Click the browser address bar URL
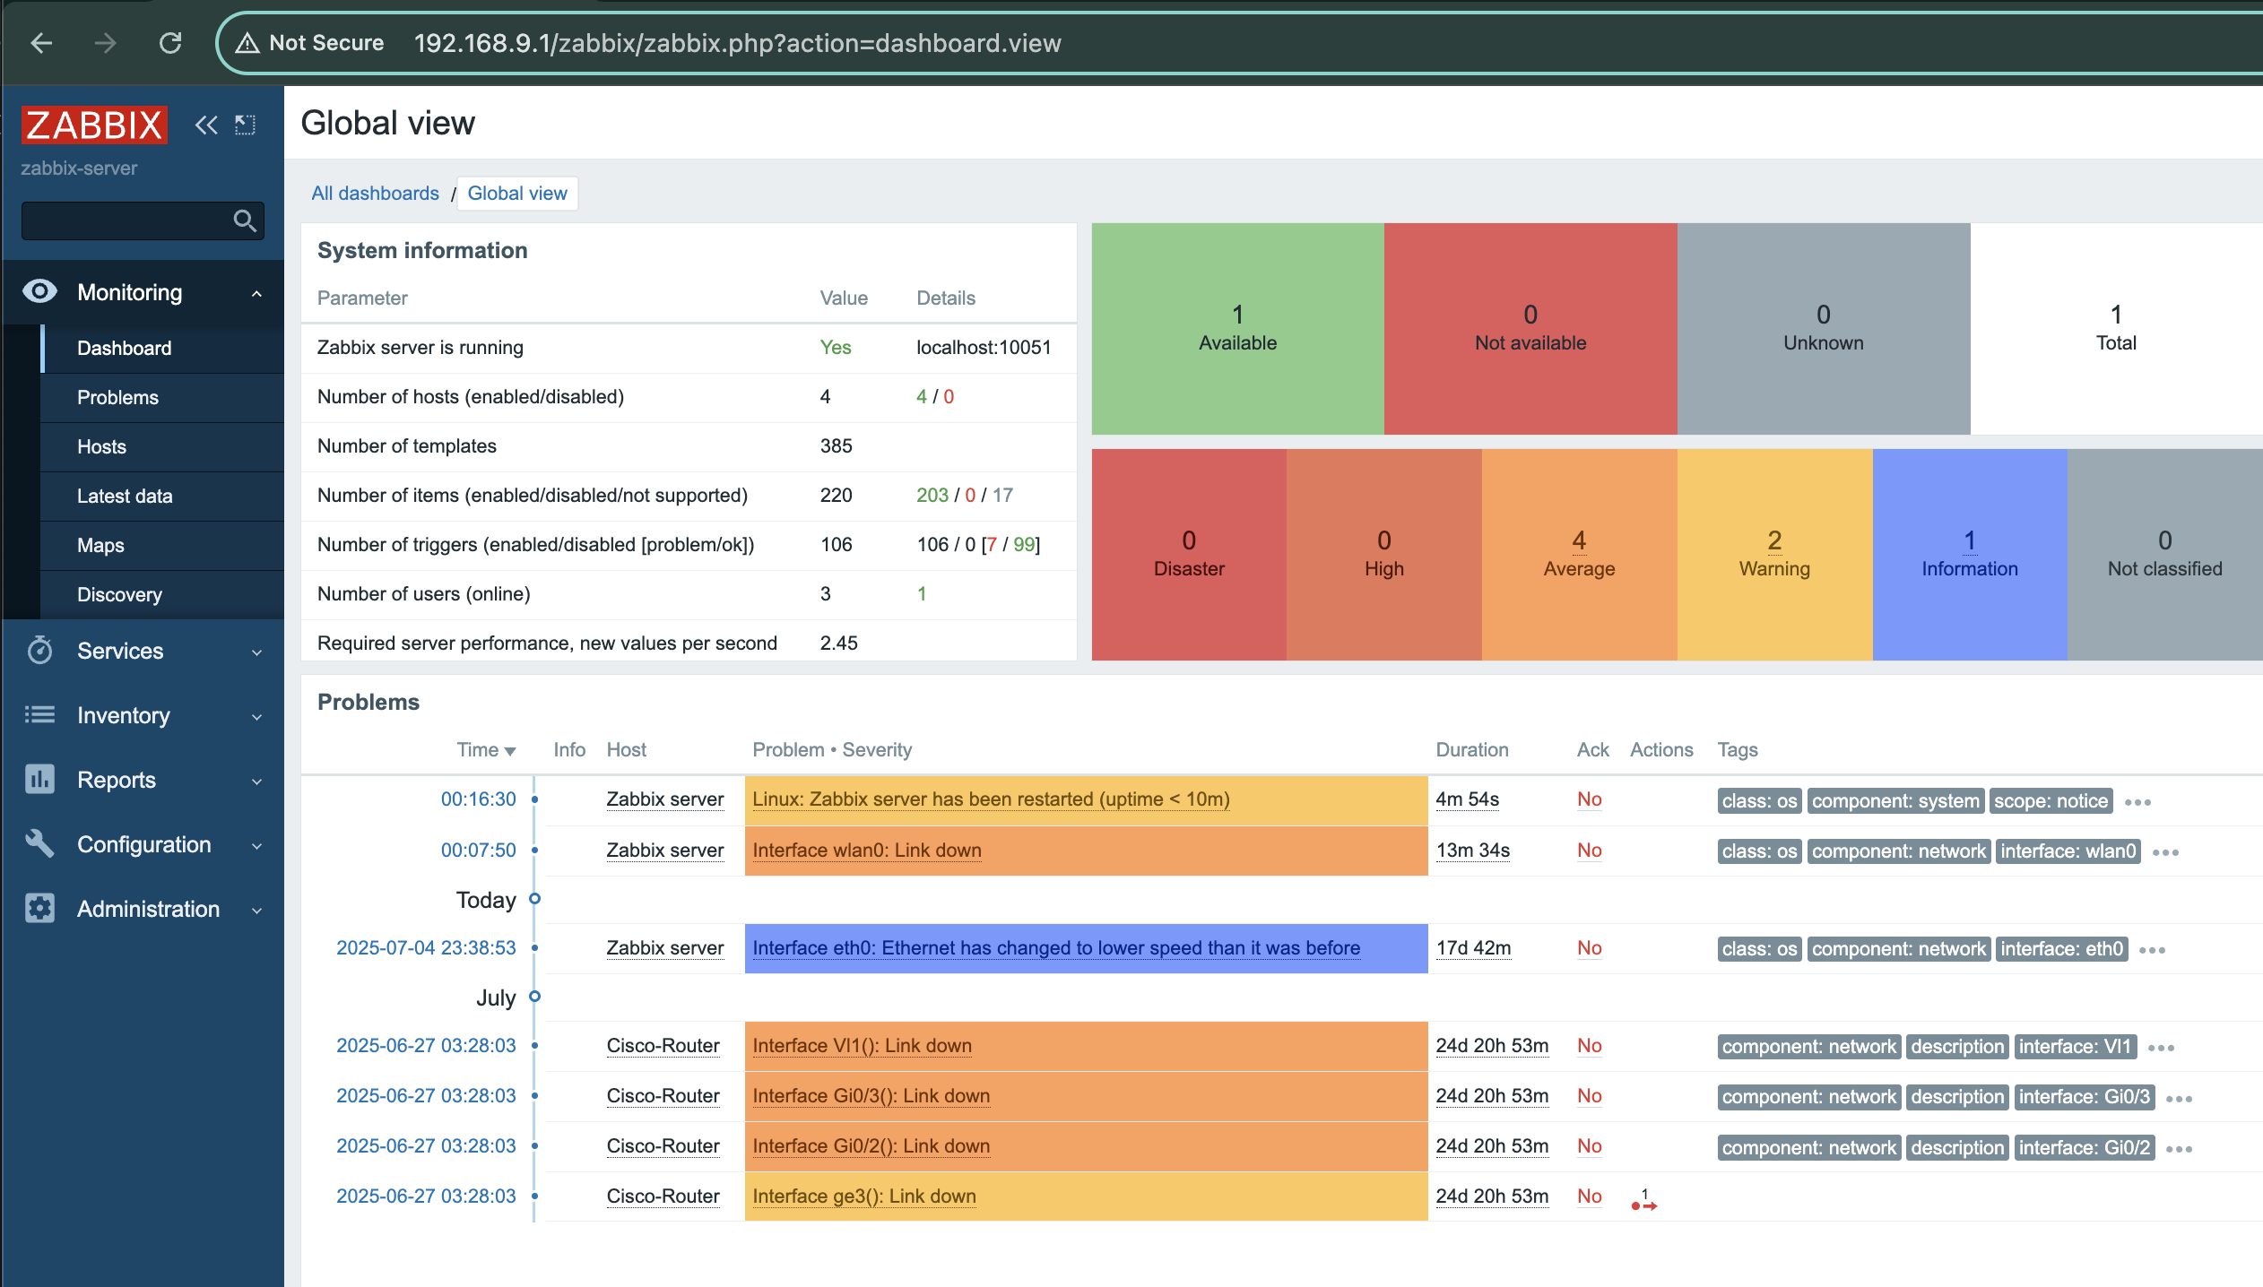 (x=737, y=43)
